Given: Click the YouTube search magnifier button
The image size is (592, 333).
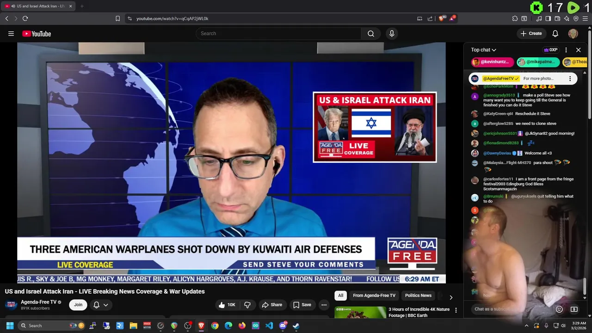Looking at the screenshot, I should tap(371, 33).
